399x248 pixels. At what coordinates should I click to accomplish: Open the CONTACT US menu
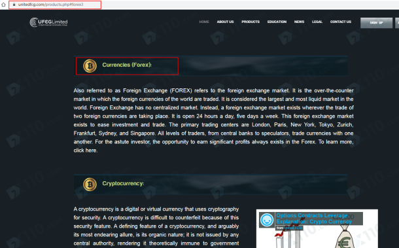(x=341, y=22)
